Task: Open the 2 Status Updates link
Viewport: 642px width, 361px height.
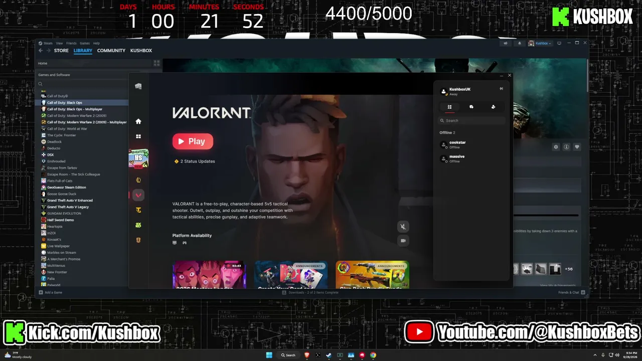Action: pyautogui.click(x=195, y=161)
